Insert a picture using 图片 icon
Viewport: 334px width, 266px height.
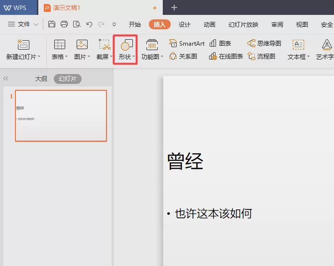coord(82,49)
